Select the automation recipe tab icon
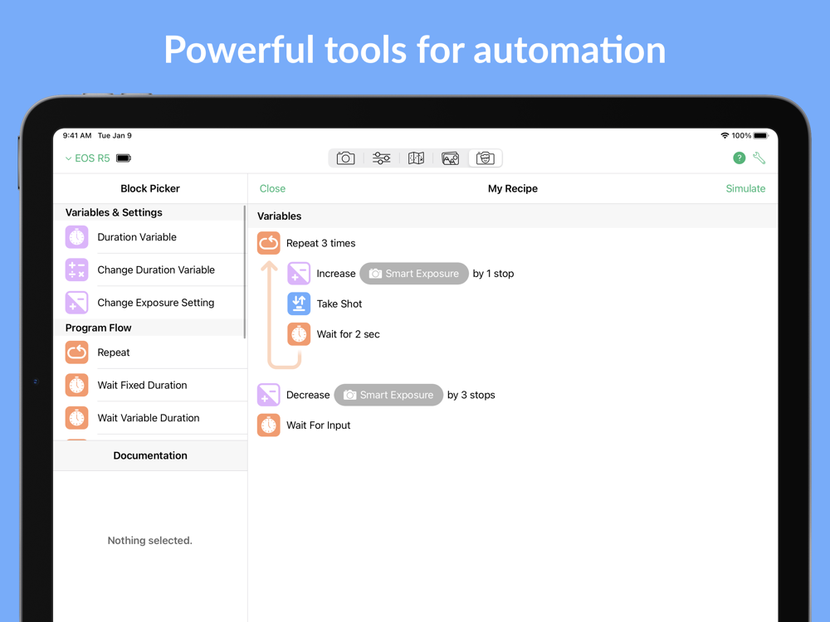Image resolution: width=830 pixels, height=622 pixels. 486,158
